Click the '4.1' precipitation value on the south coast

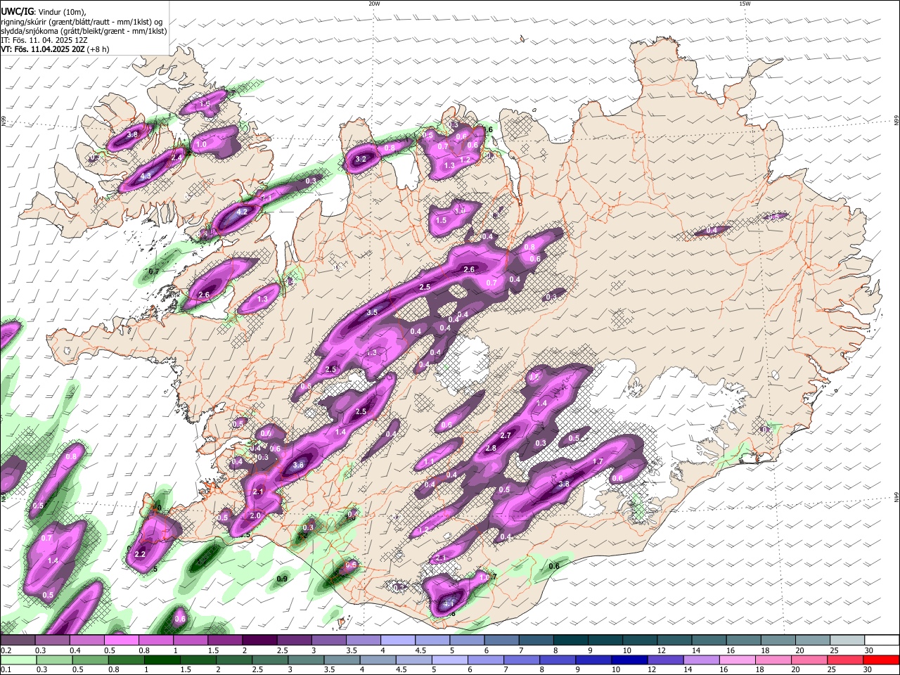(449, 603)
